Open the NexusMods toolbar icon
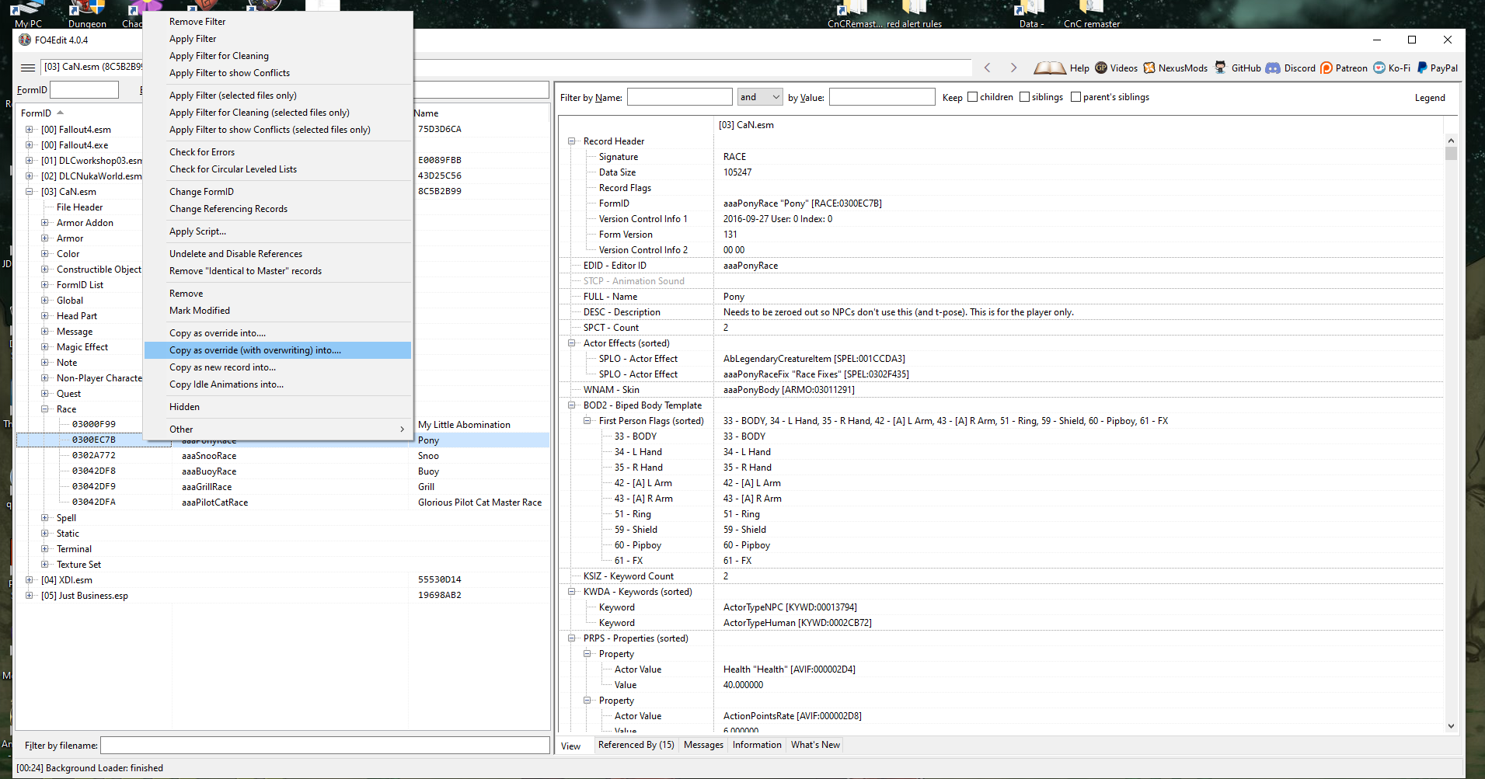This screenshot has width=1485, height=779. pyautogui.click(x=1149, y=68)
